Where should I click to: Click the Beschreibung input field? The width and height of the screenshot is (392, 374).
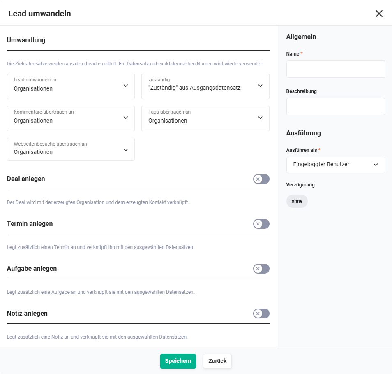(335, 107)
